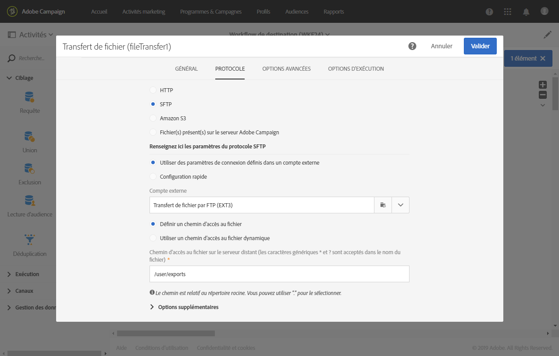Click the Valider button

[x=480, y=46]
